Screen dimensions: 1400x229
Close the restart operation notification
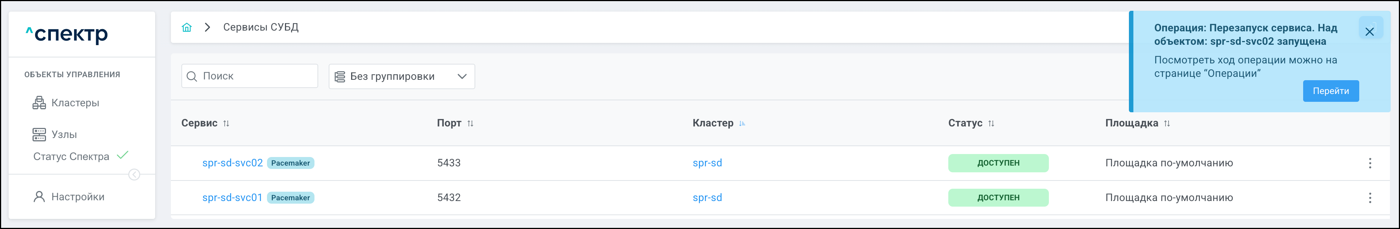1369,31
